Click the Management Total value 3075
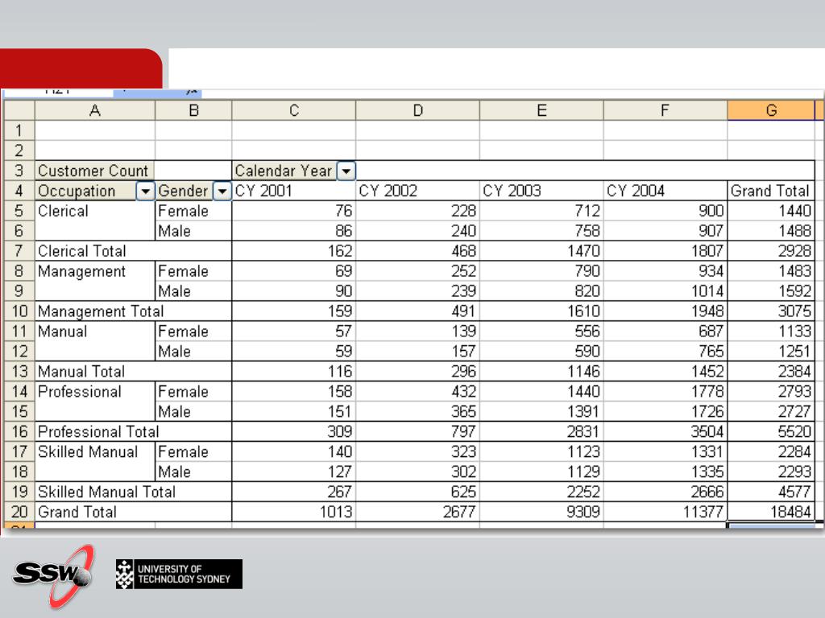This screenshot has height=618, width=825. click(771, 311)
